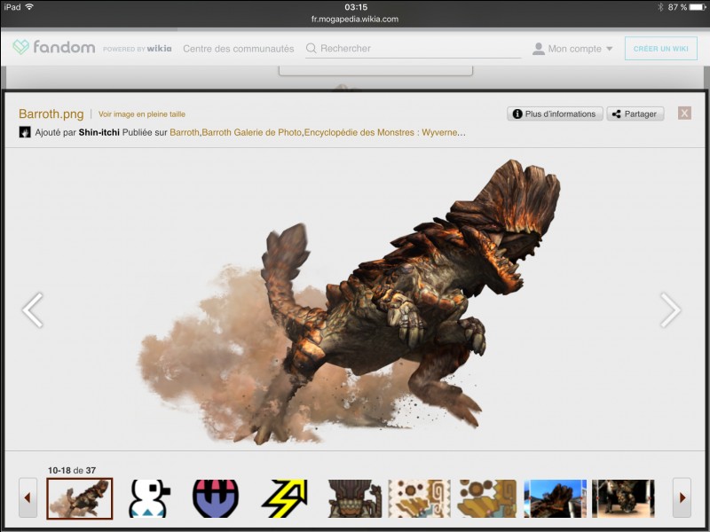Open the Barroth.png title link

click(x=51, y=113)
